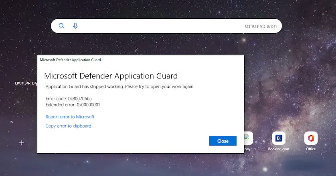Screen dimensions: 336x176
Task: Click the search magnifier icon
Action: (x=61, y=26)
